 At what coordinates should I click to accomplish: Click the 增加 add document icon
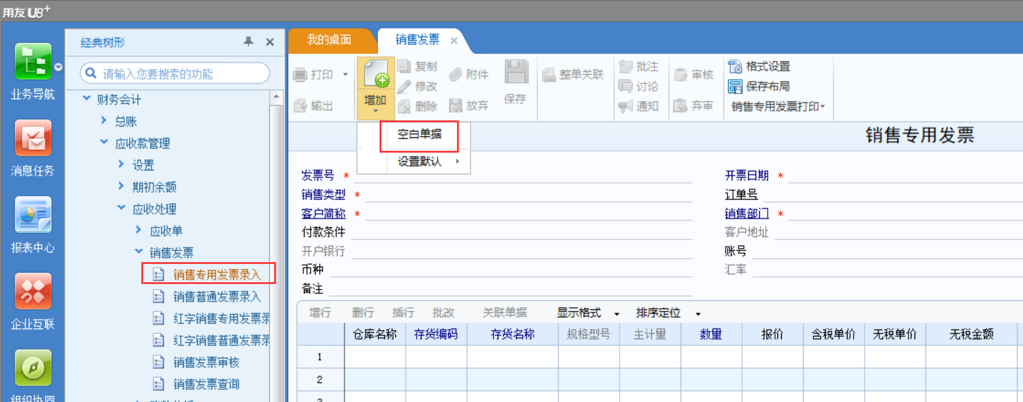[x=376, y=75]
